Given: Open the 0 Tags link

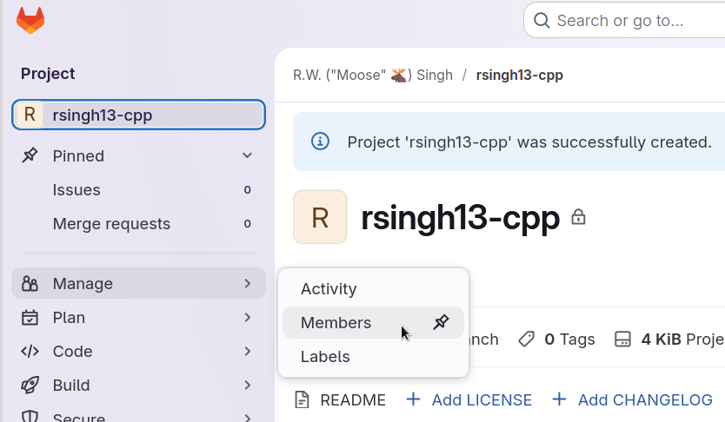Looking at the screenshot, I should tap(556, 340).
